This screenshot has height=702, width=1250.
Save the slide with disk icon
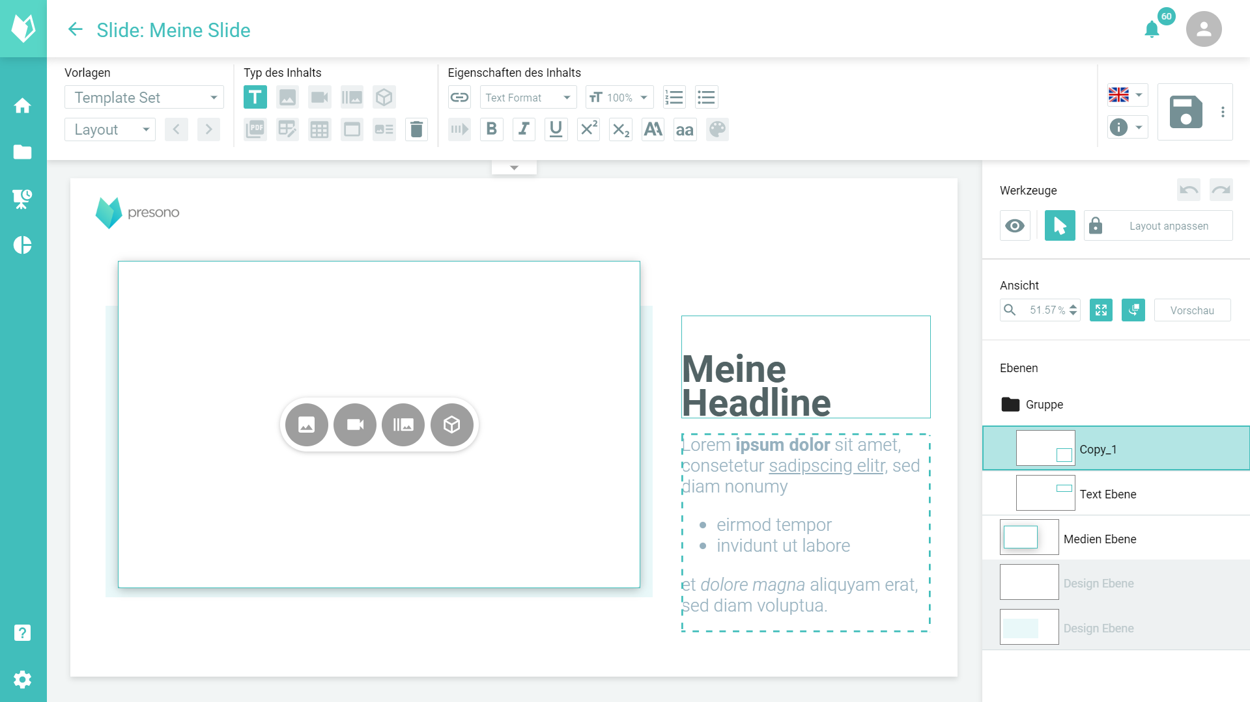click(x=1186, y=112)
